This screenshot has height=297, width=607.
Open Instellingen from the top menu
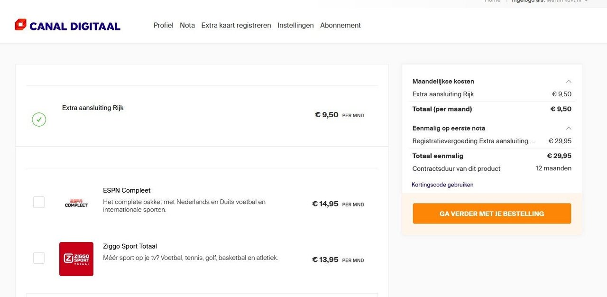(295, 25)
